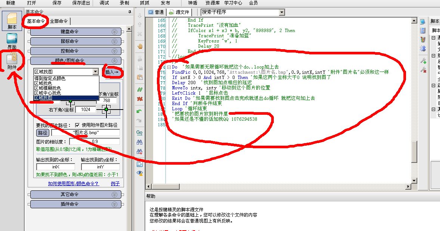This screenshot has width=440, height=231.
Task: Open the 例子 example link
Action: (115, 183)
